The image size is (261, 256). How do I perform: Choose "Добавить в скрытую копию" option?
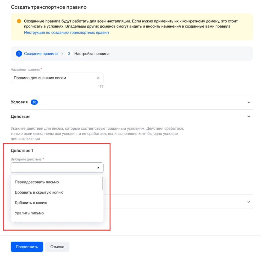tap(39, 193)
